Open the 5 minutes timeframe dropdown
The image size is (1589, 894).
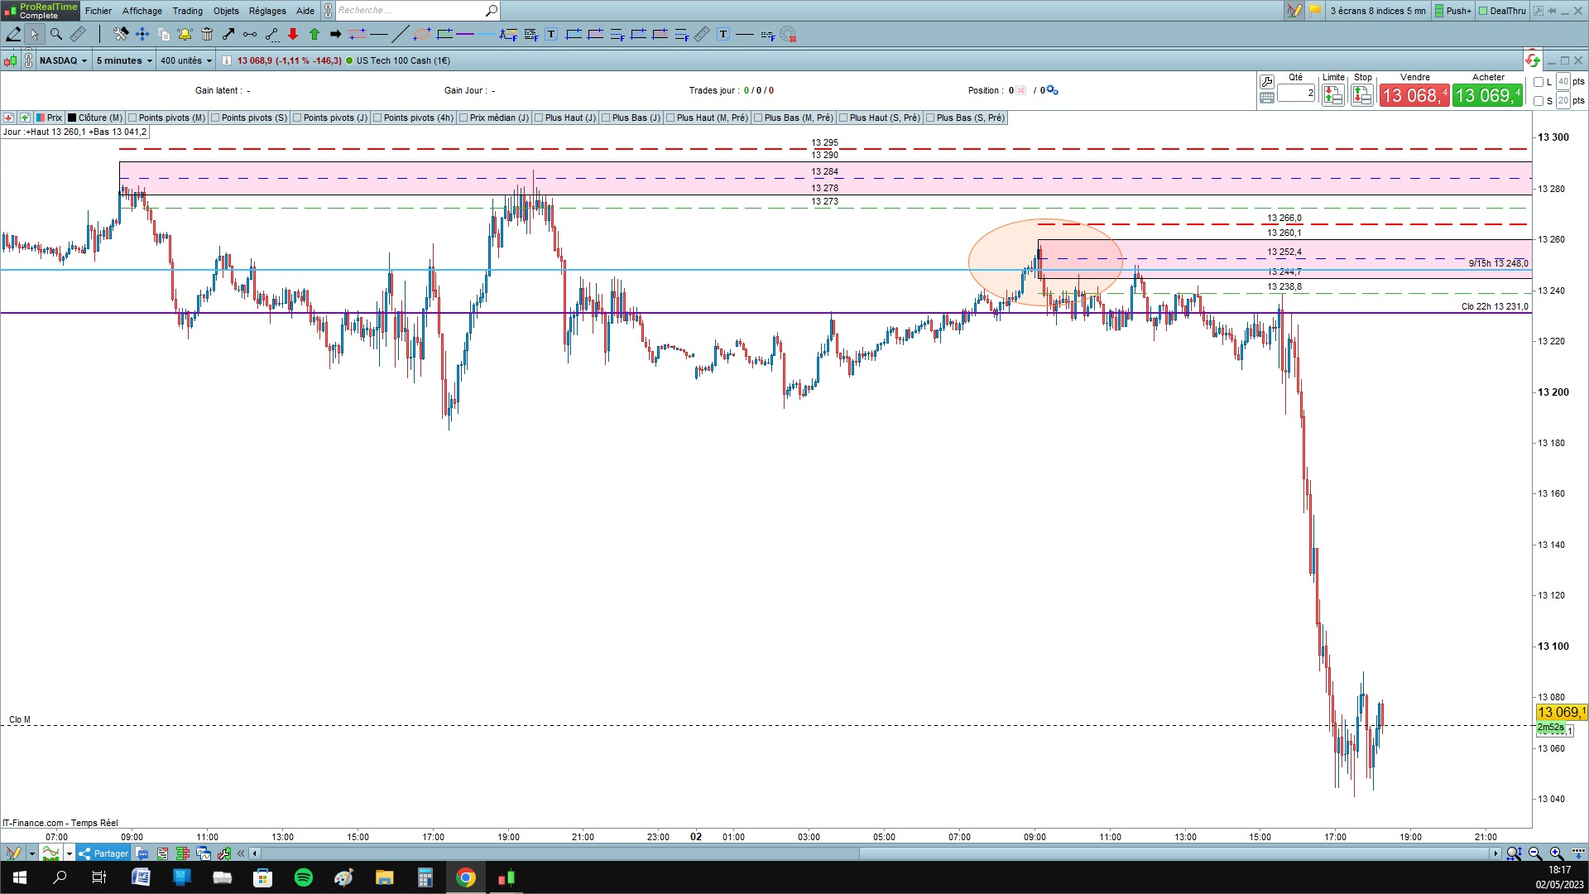click(124, 60)
